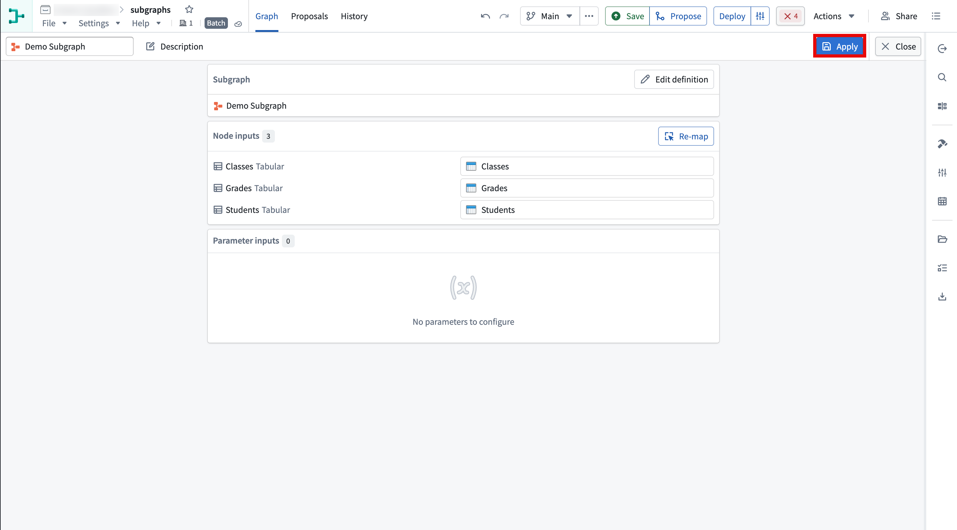The width and height of the screenshot is (957, 530).
Task: Open the File menu
Action: [54, 23]
